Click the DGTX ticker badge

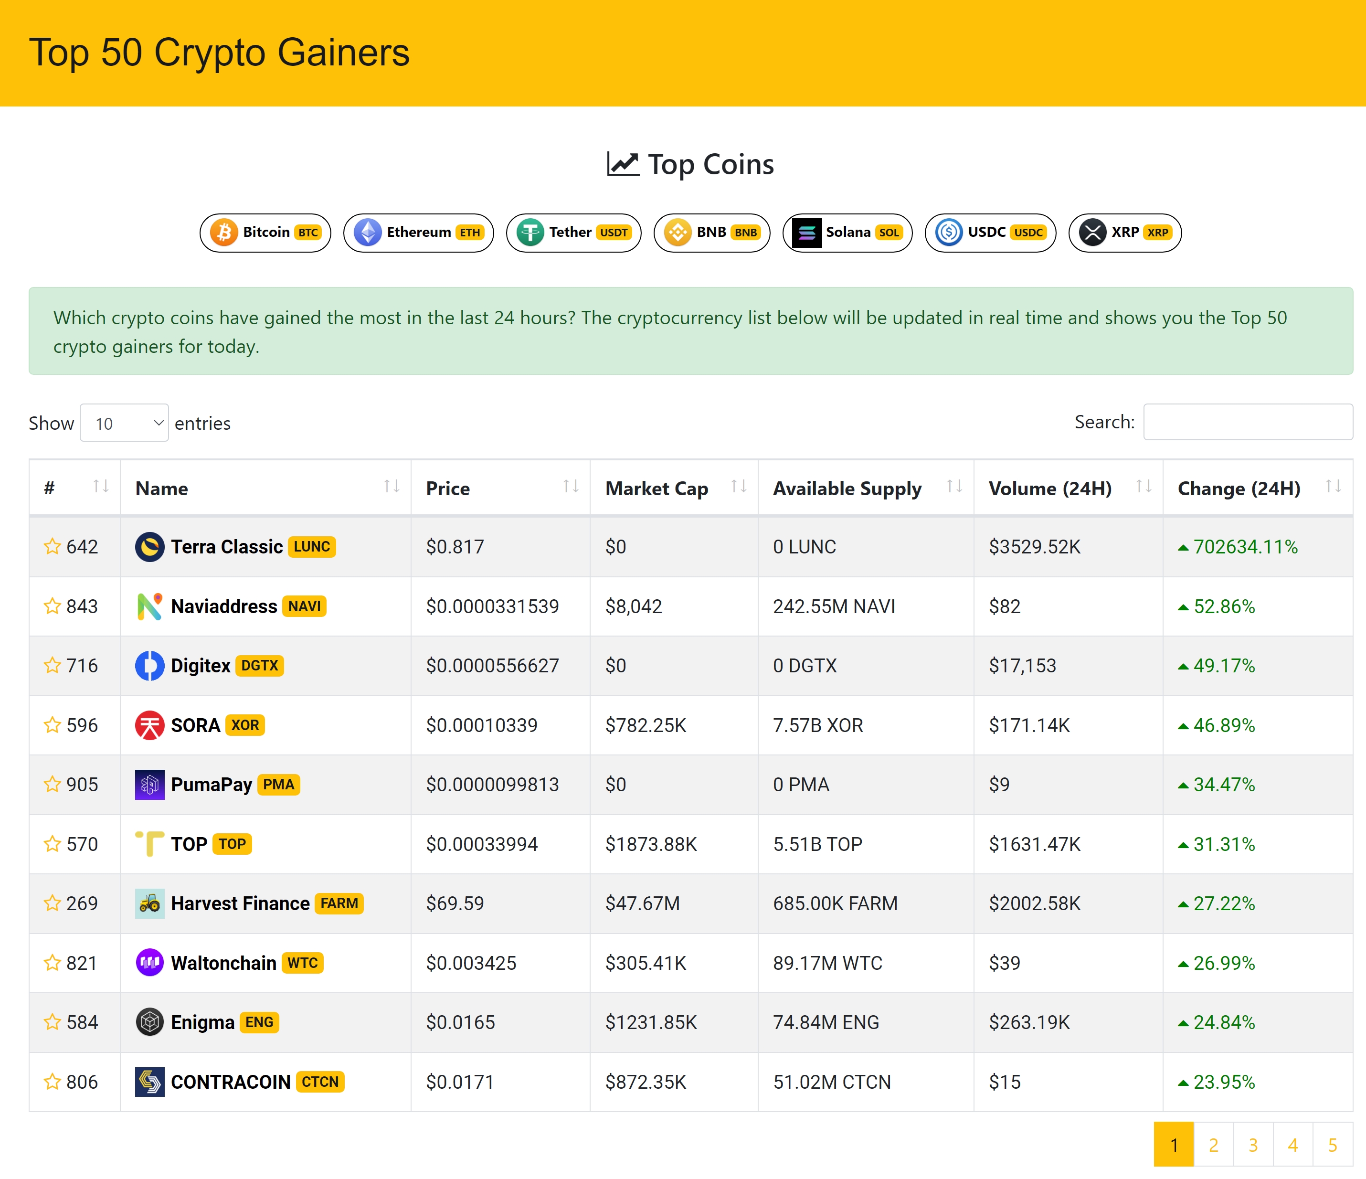click(260, 665)
